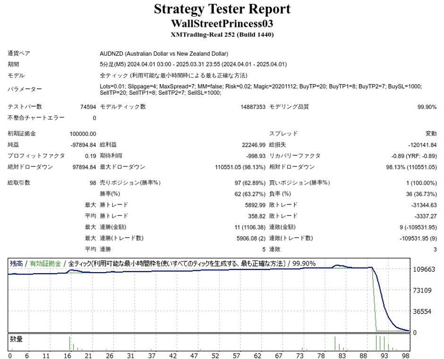Viewport: 444px width, 359px height.
Task: Click max consecutive loss -109531.95 (9)
Action: pos(418,239)
